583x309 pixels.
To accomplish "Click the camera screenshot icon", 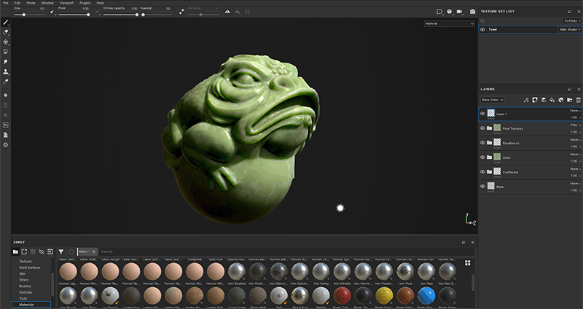I will click(x=472, y=12).
